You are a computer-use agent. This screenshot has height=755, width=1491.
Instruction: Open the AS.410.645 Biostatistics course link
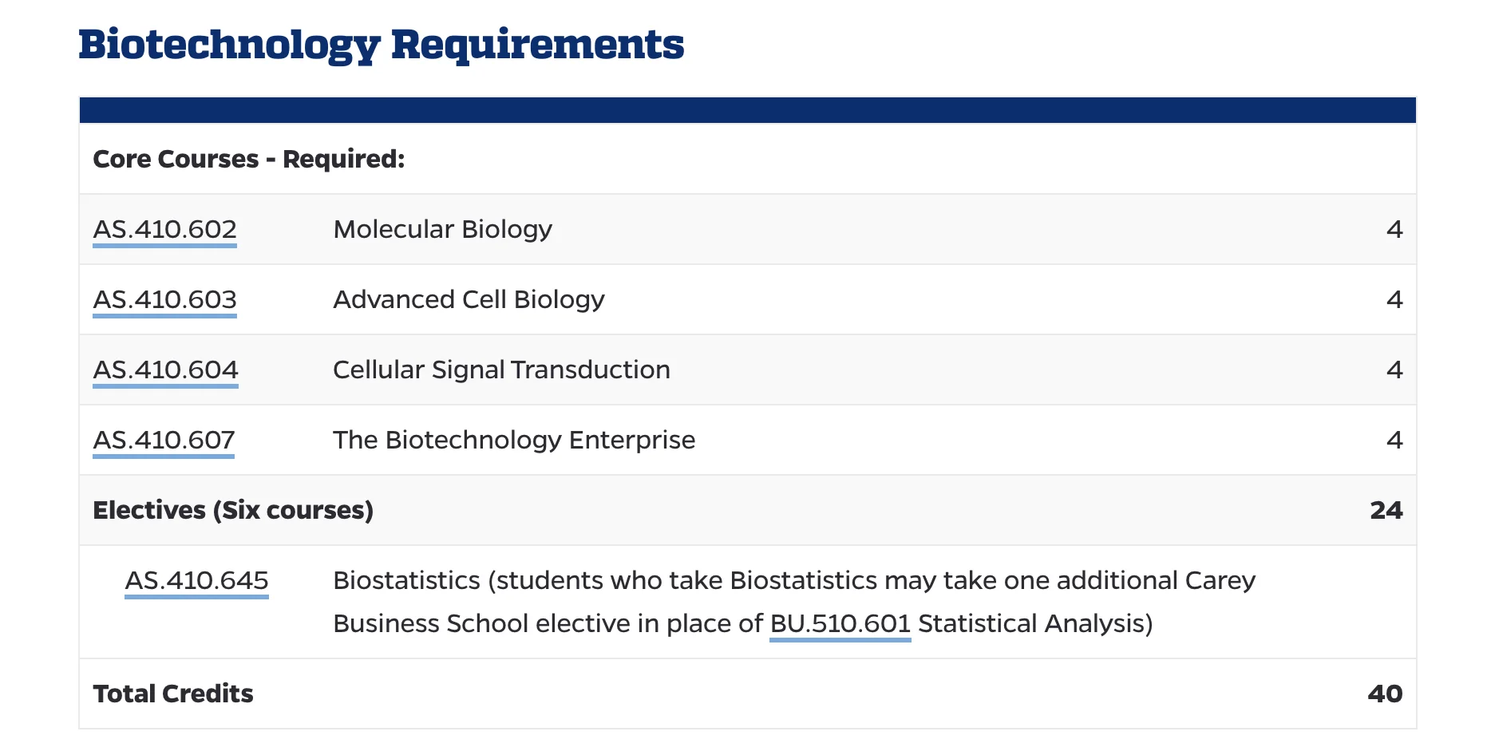click(196, 581)
